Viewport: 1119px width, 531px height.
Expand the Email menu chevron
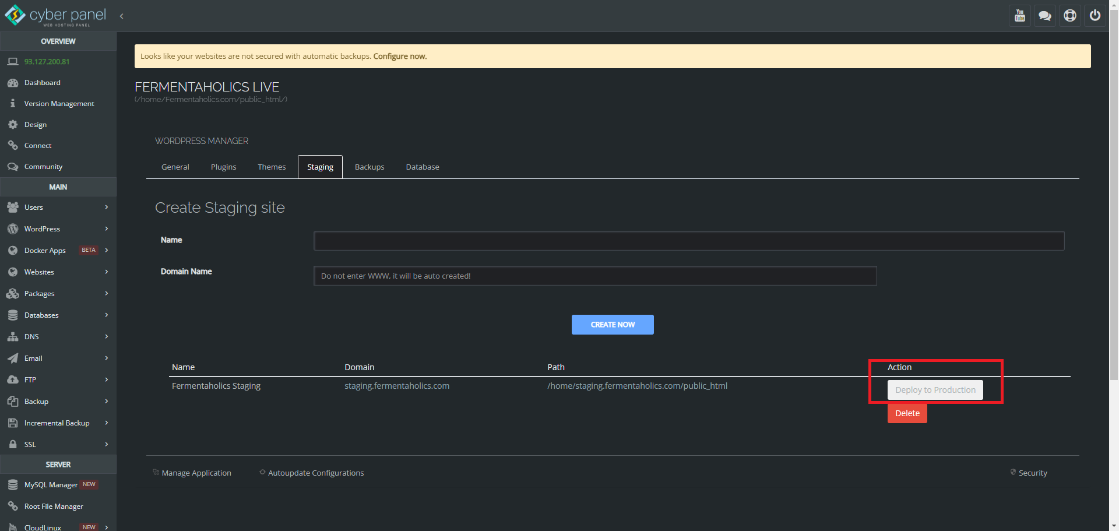pyautogui.click(x=107, y=358)
